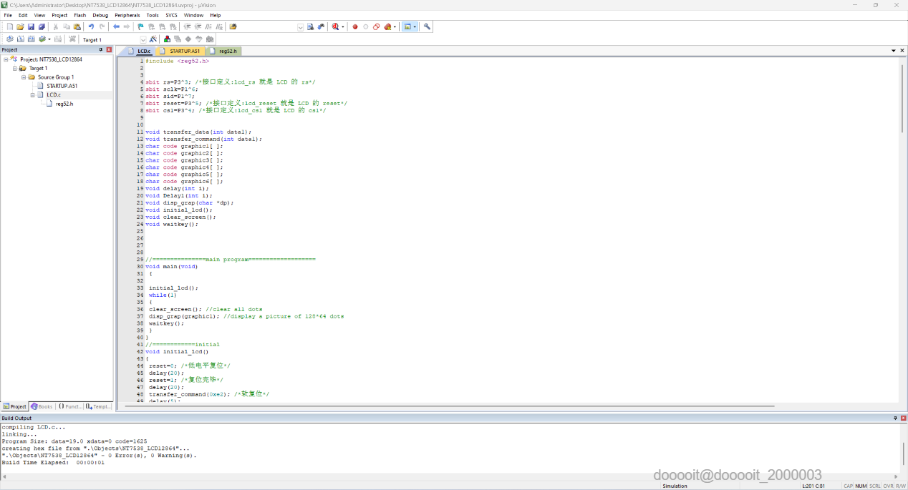
Task: Collapse the Source Group 1 tree node
Action: [23, 77]
